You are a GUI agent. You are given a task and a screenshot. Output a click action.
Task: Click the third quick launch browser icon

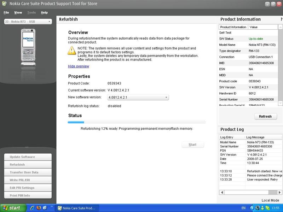click(45, 208)
